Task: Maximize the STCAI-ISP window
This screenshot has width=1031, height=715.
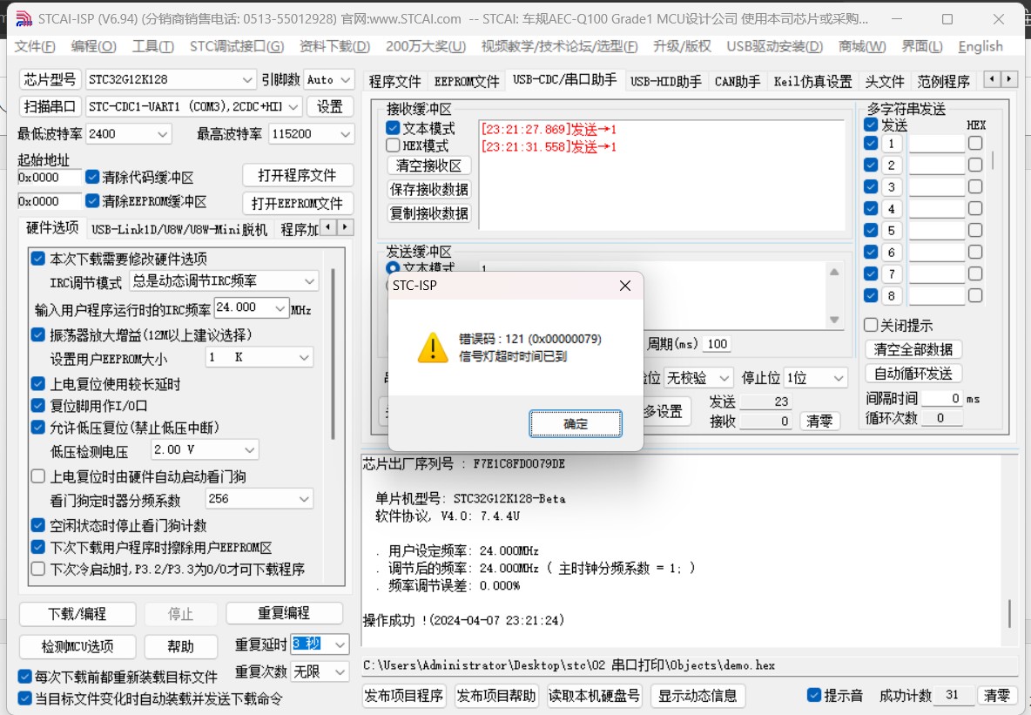Action: (x=947, y=19)
